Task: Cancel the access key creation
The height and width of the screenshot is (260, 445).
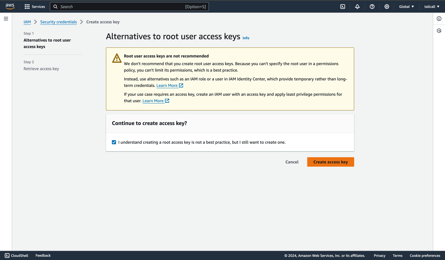Action: tap(292, 162)
